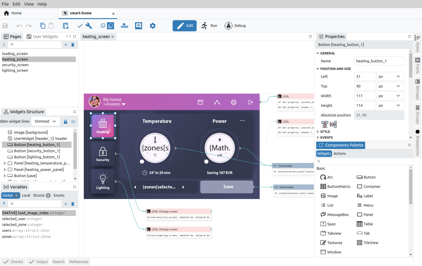
Task: Run project Check using the checkmark icon
Action: [80, 26]
